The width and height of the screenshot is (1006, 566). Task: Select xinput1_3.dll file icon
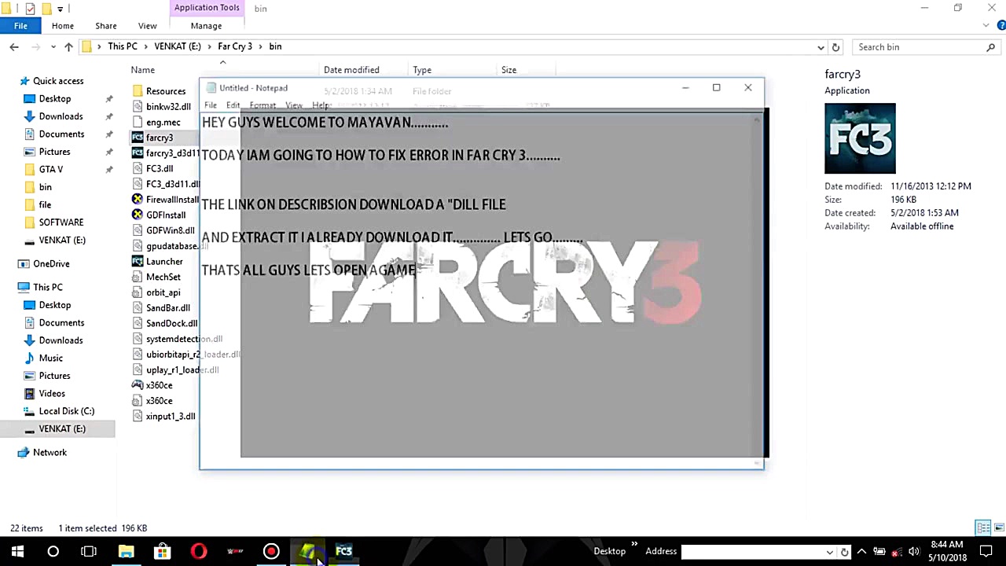(x=138, y=417)
